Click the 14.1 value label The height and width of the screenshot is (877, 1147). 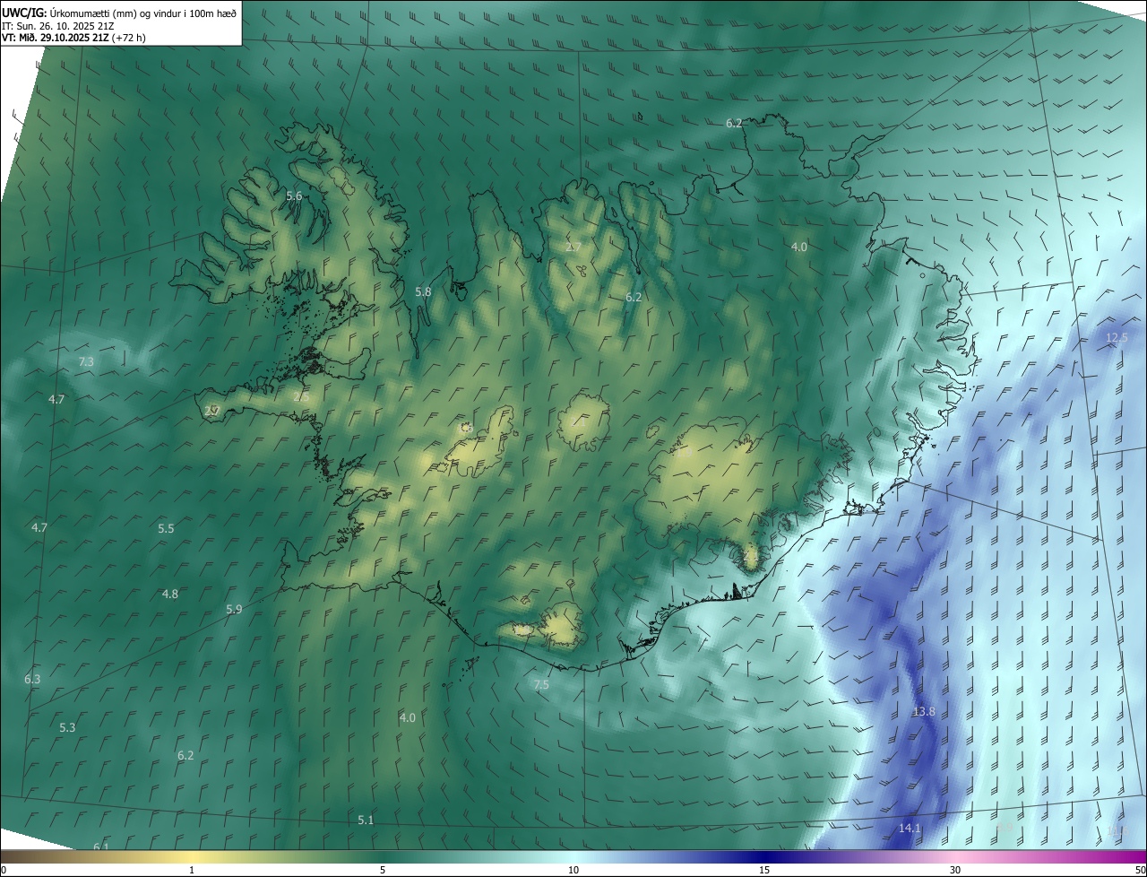(x=910, y=828)
